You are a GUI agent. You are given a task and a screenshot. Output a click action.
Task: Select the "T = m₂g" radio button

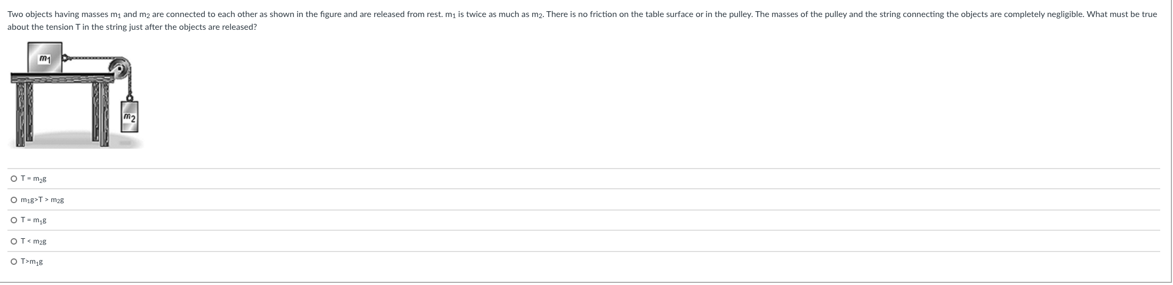pyautogui.click(x=14, y=179)
